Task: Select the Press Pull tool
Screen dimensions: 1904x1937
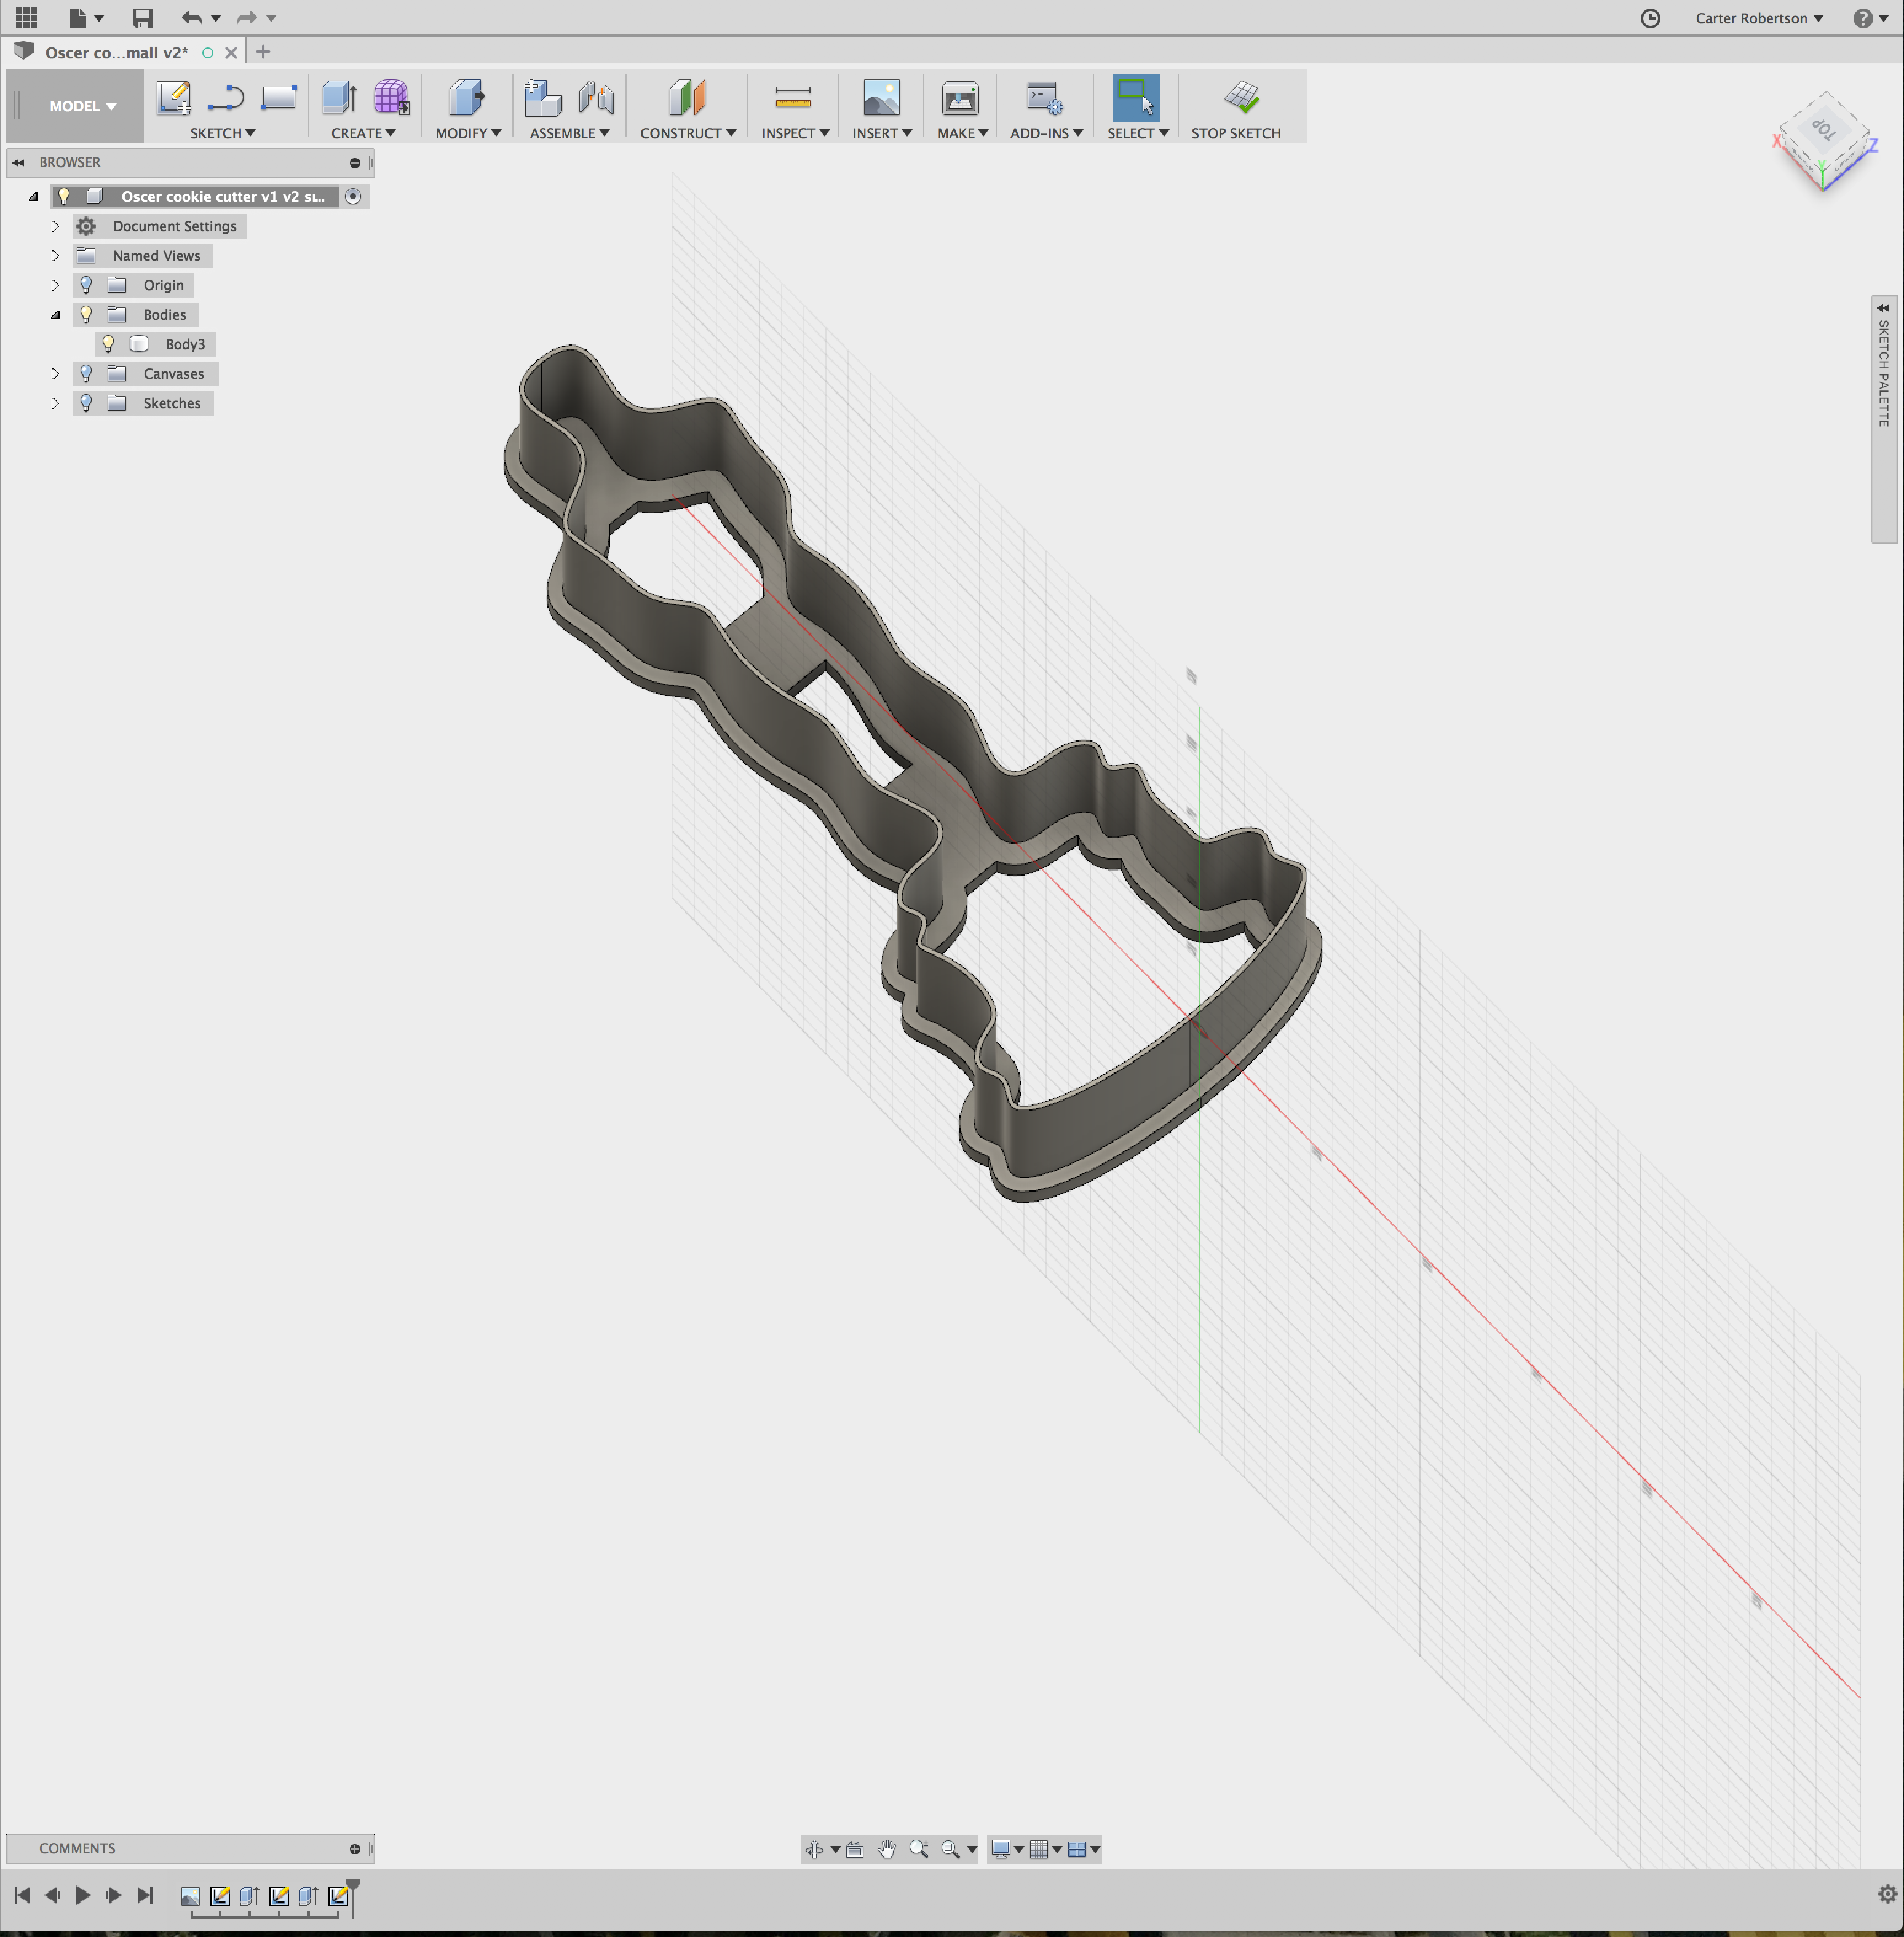Action: click(x=466, y=98)
